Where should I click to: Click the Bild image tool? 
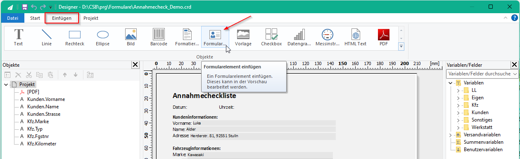tap(131, 37)
